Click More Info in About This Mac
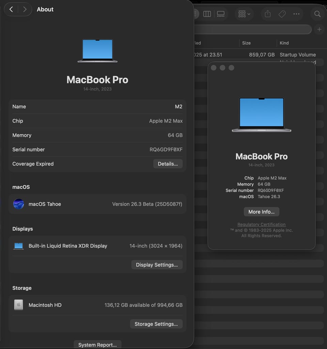Viewport: 327px width, 349px height. (x=261, y=212)
